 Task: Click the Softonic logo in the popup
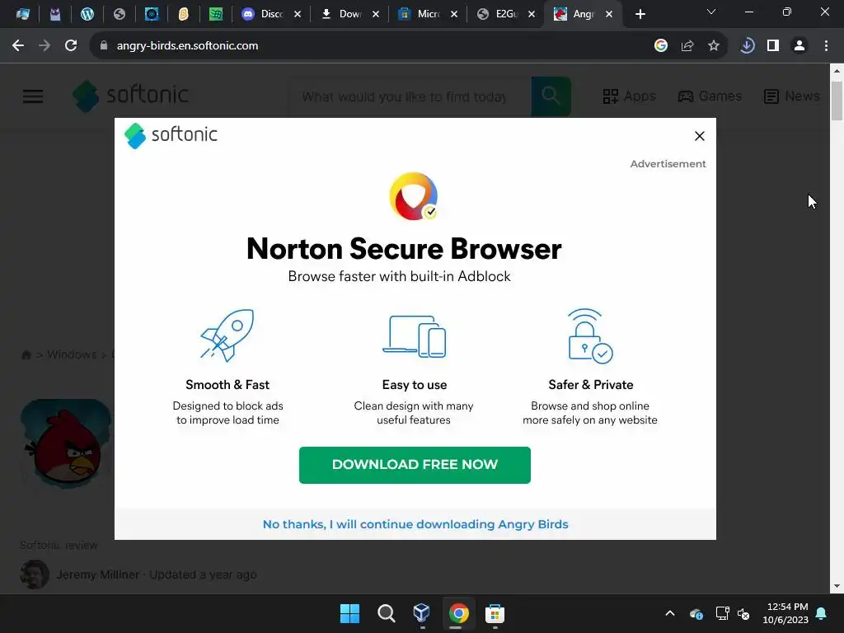[171, 134]
